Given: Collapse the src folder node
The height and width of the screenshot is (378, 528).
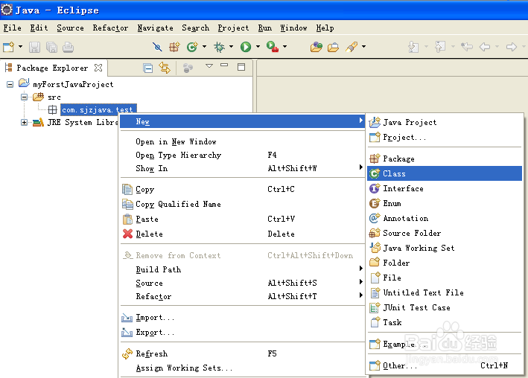Looking at the screenshot, I should (x=24, y=97).
